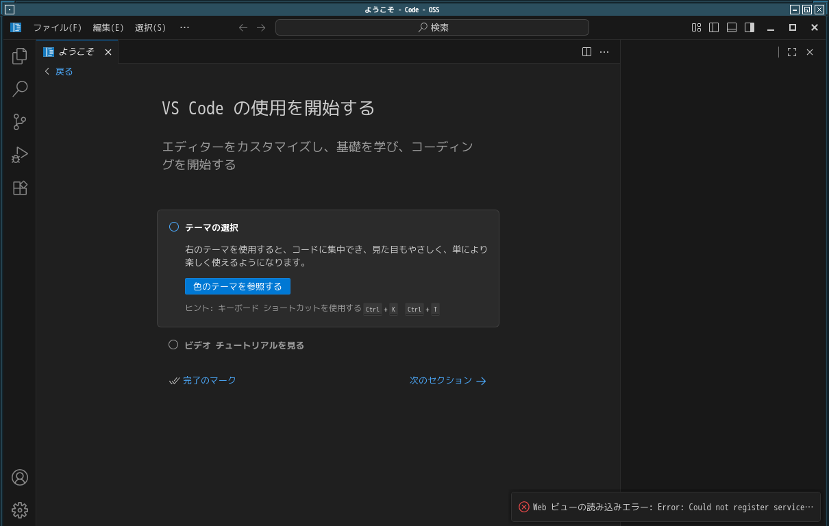Toggle the bottom panel layout button
Viewport: 829px width, 526px height.
click(732, 27)
